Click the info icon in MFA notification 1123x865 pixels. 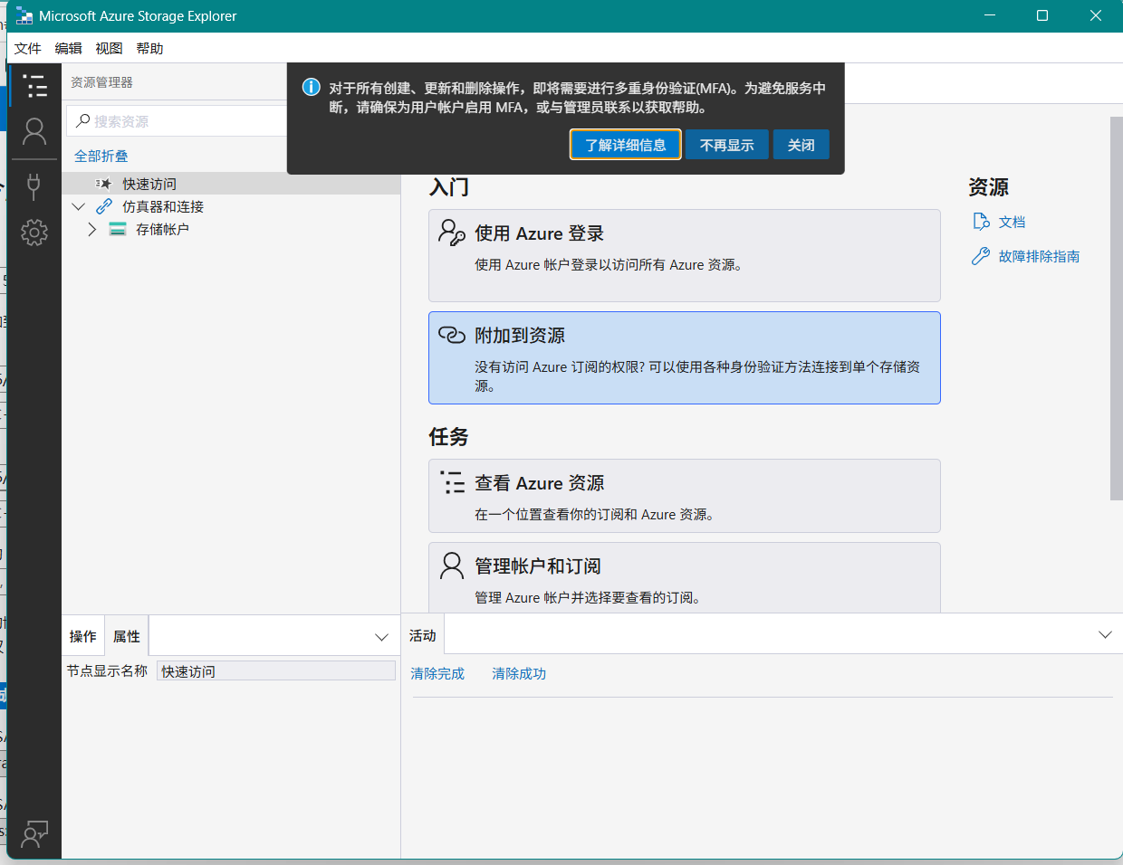click(311, 88)
